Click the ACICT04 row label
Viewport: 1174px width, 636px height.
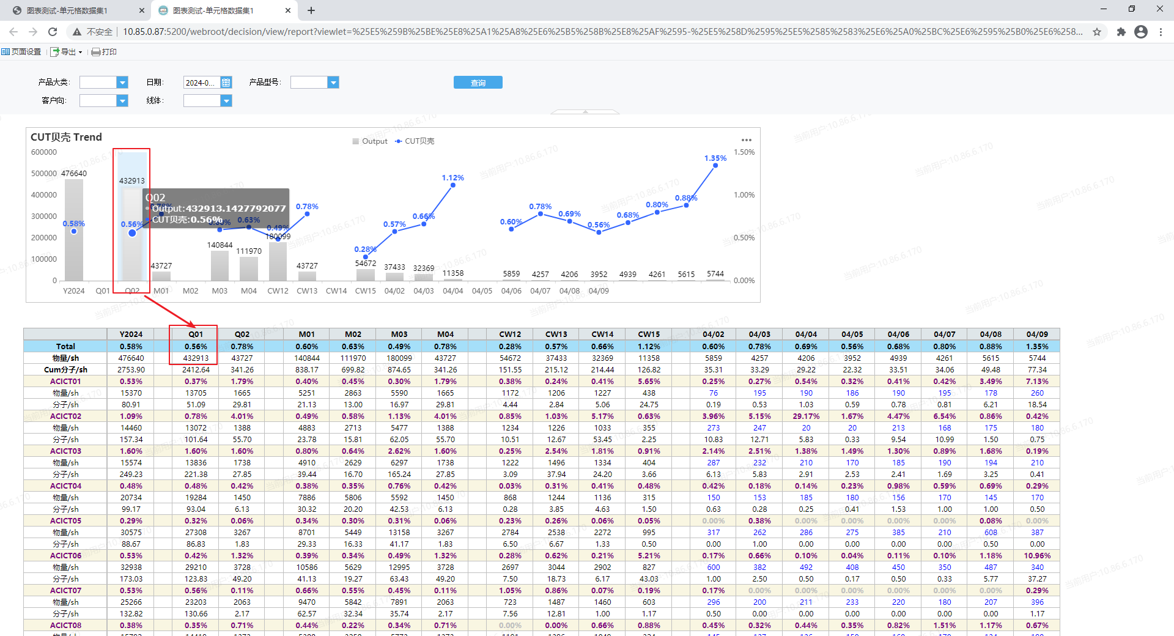65,486
